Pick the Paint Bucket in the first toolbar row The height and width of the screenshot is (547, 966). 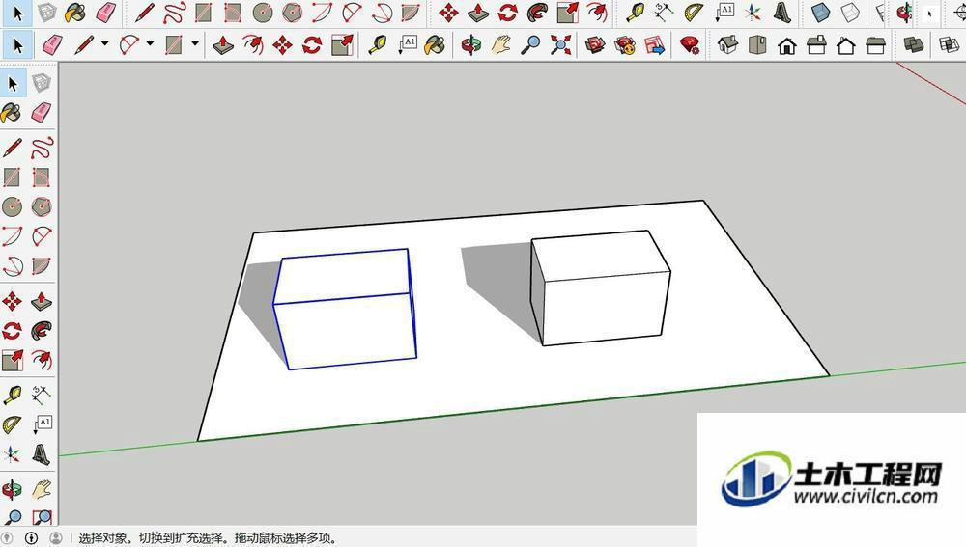[75, 13]
